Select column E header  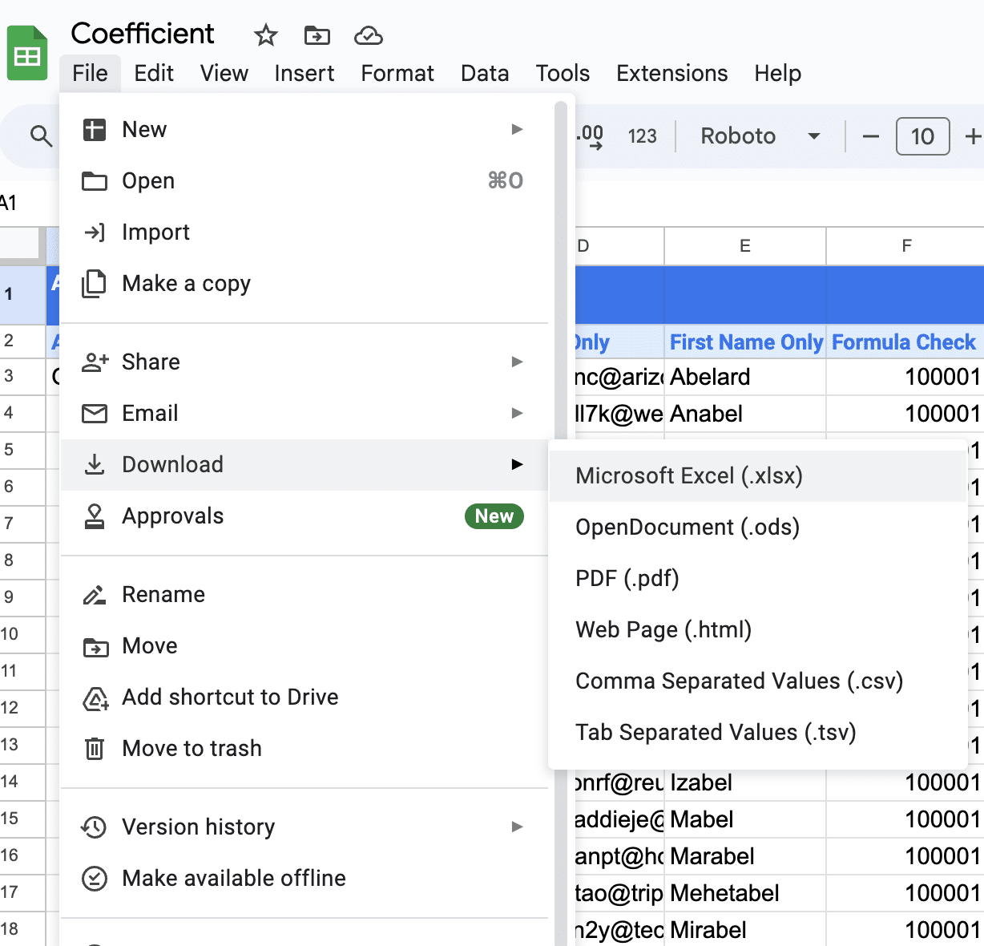(745, 246)
